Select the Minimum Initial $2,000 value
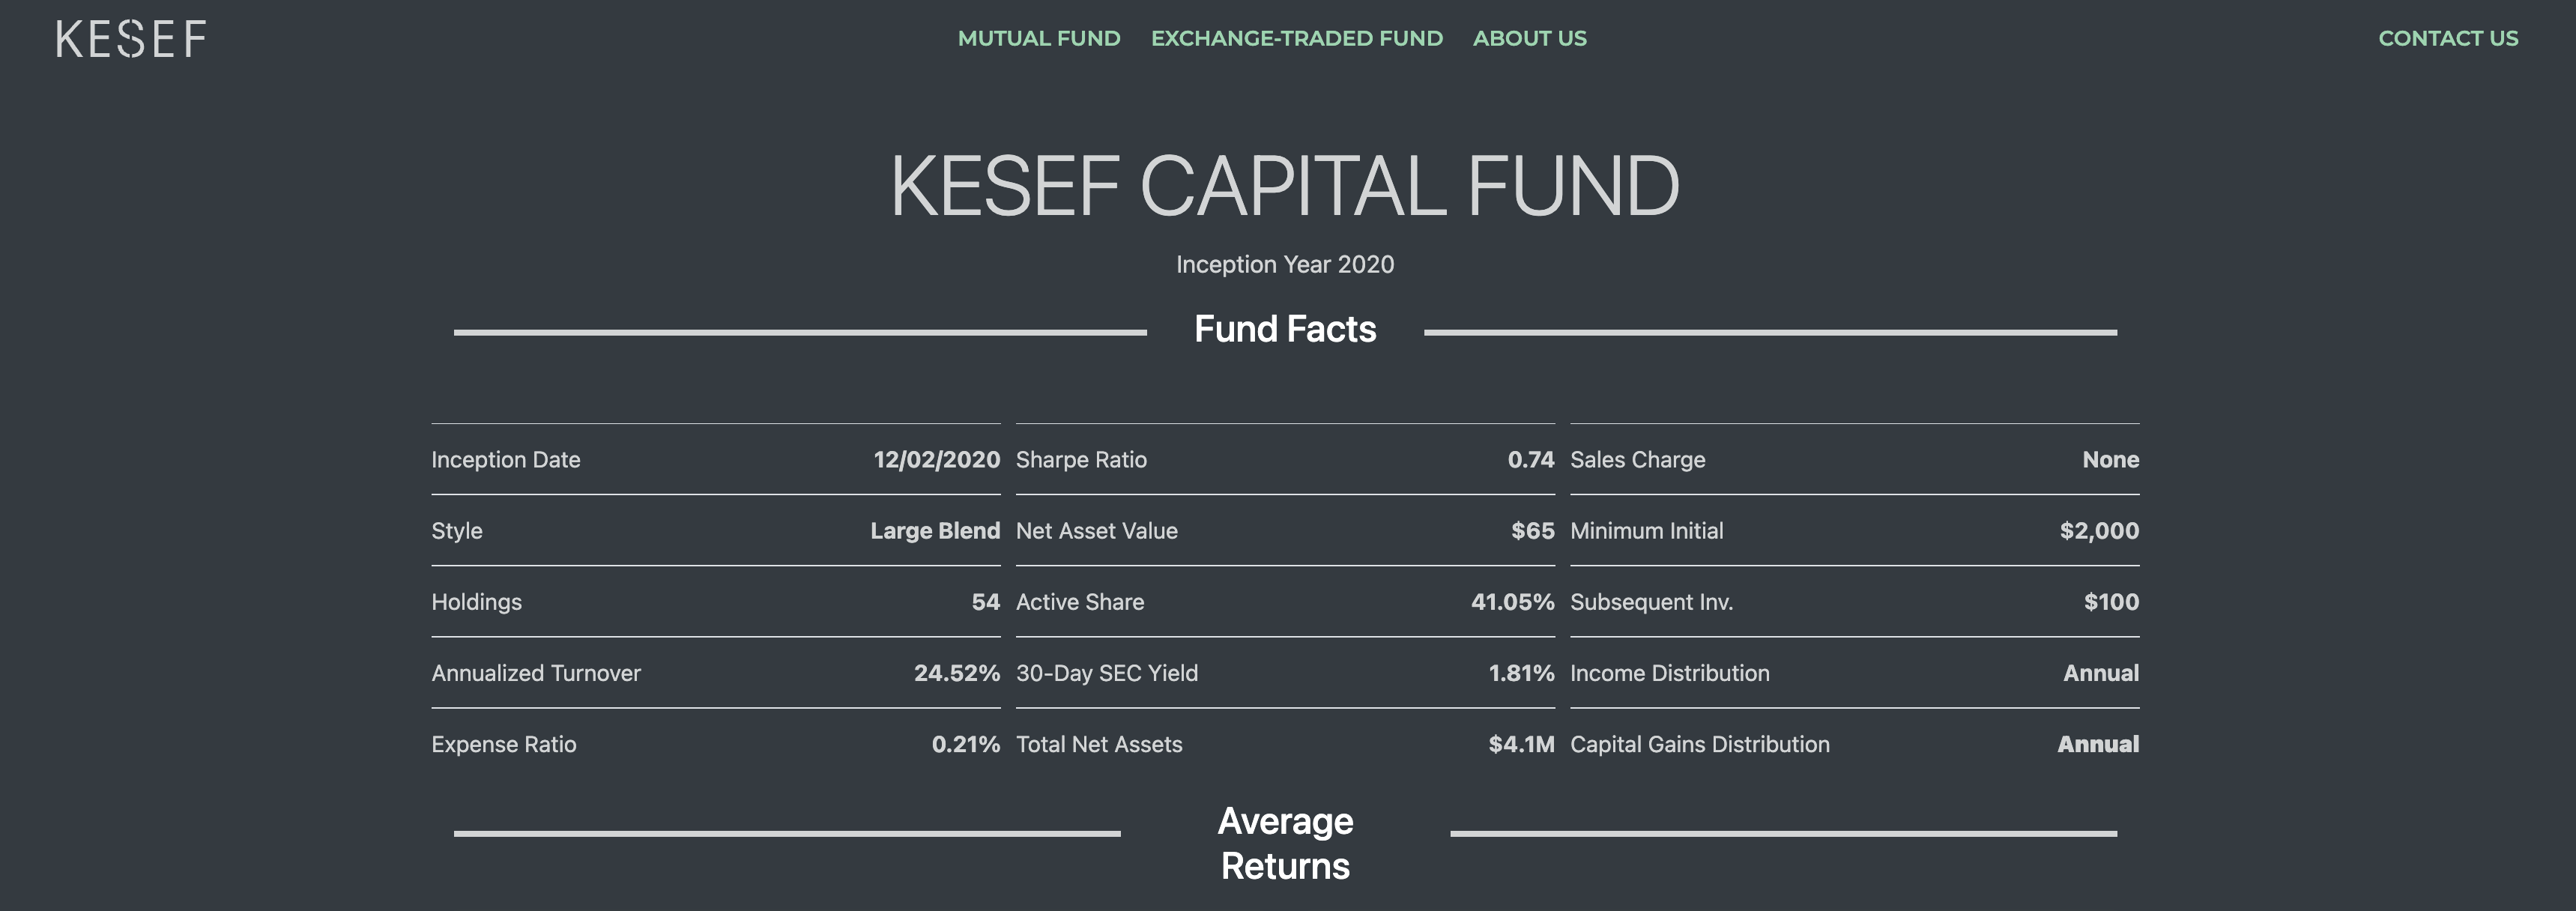The width and height of the screenshot is (2576, 911). tap(2099, 531)
